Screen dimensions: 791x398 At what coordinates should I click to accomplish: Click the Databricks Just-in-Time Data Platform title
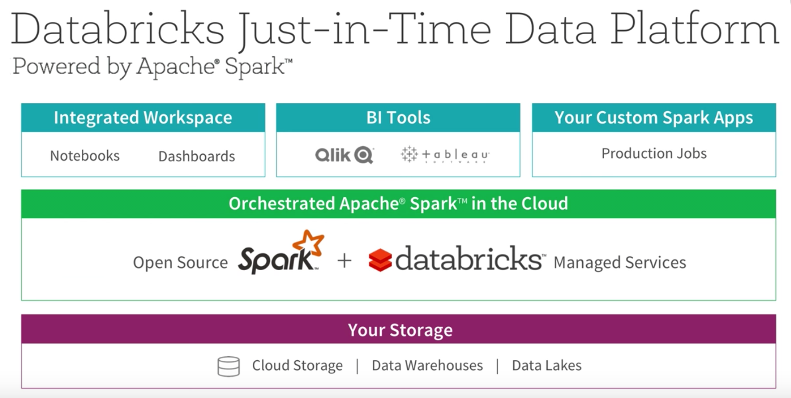[395, 29]
